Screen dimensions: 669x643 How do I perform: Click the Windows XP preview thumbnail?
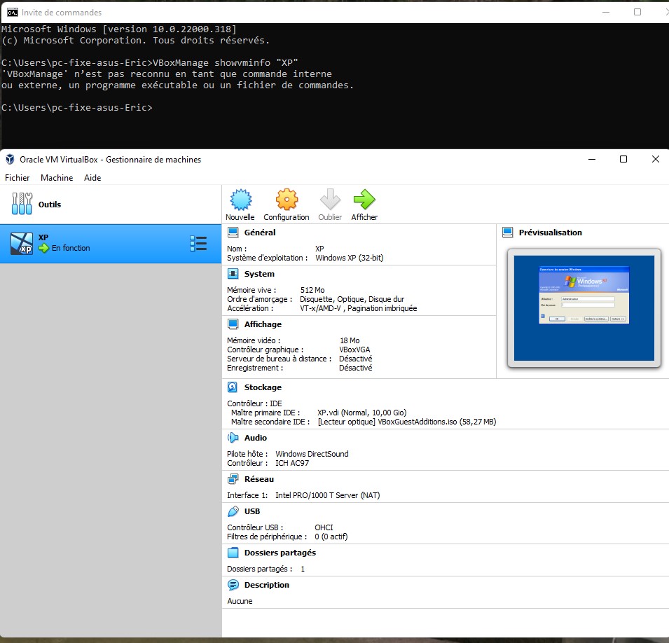pos(584,308)
